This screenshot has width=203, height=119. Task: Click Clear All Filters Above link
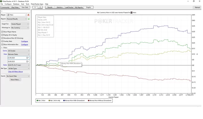tap(15, 72)
